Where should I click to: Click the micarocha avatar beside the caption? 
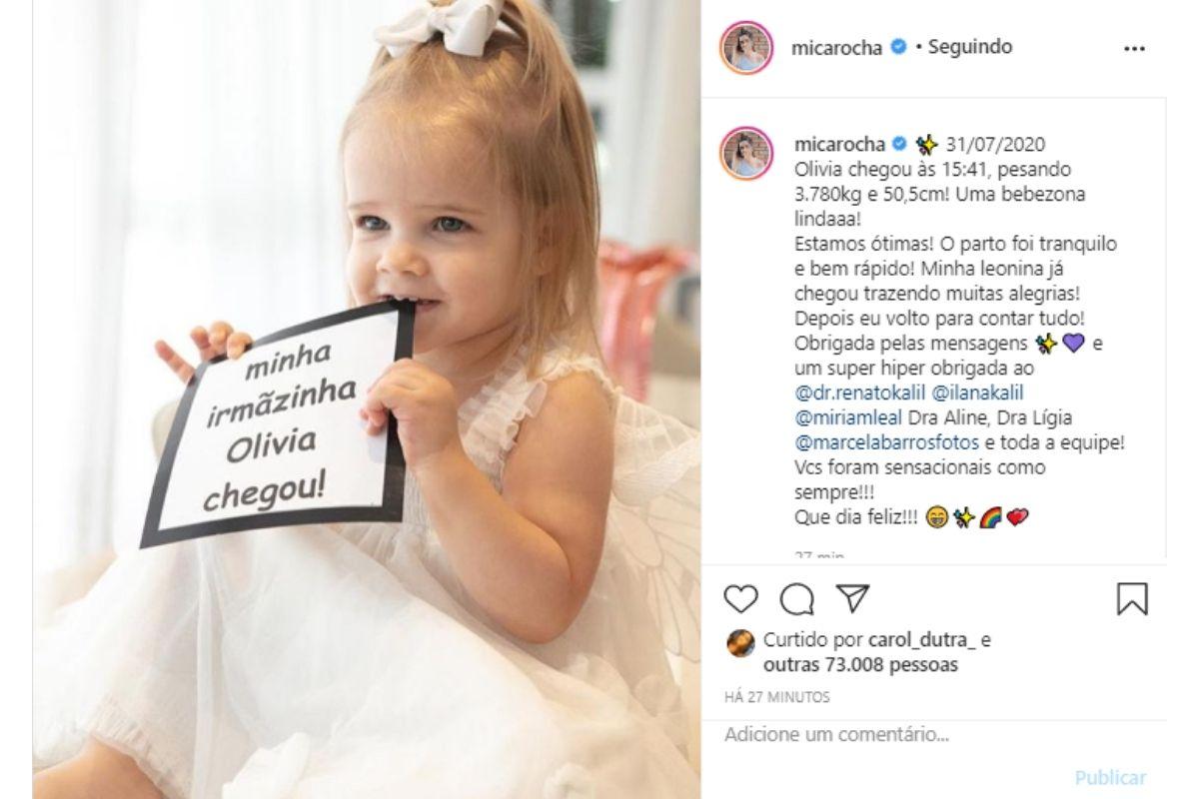point(747,153)
